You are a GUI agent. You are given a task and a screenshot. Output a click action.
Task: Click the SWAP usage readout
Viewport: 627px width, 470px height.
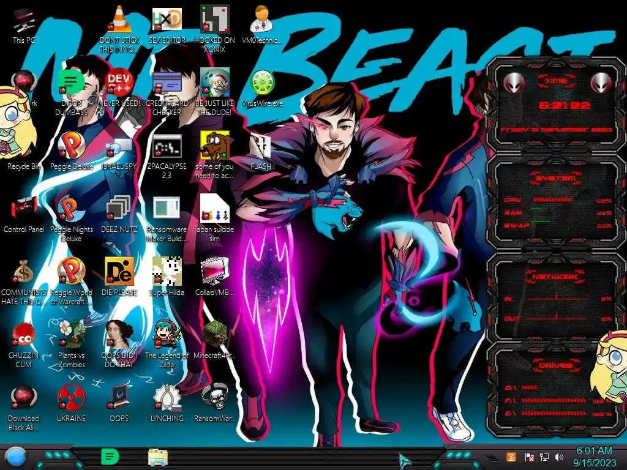click(x=604, y=226)
